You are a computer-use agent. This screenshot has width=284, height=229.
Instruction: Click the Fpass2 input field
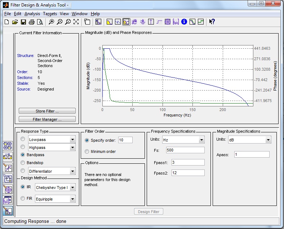tap(188, 173)
